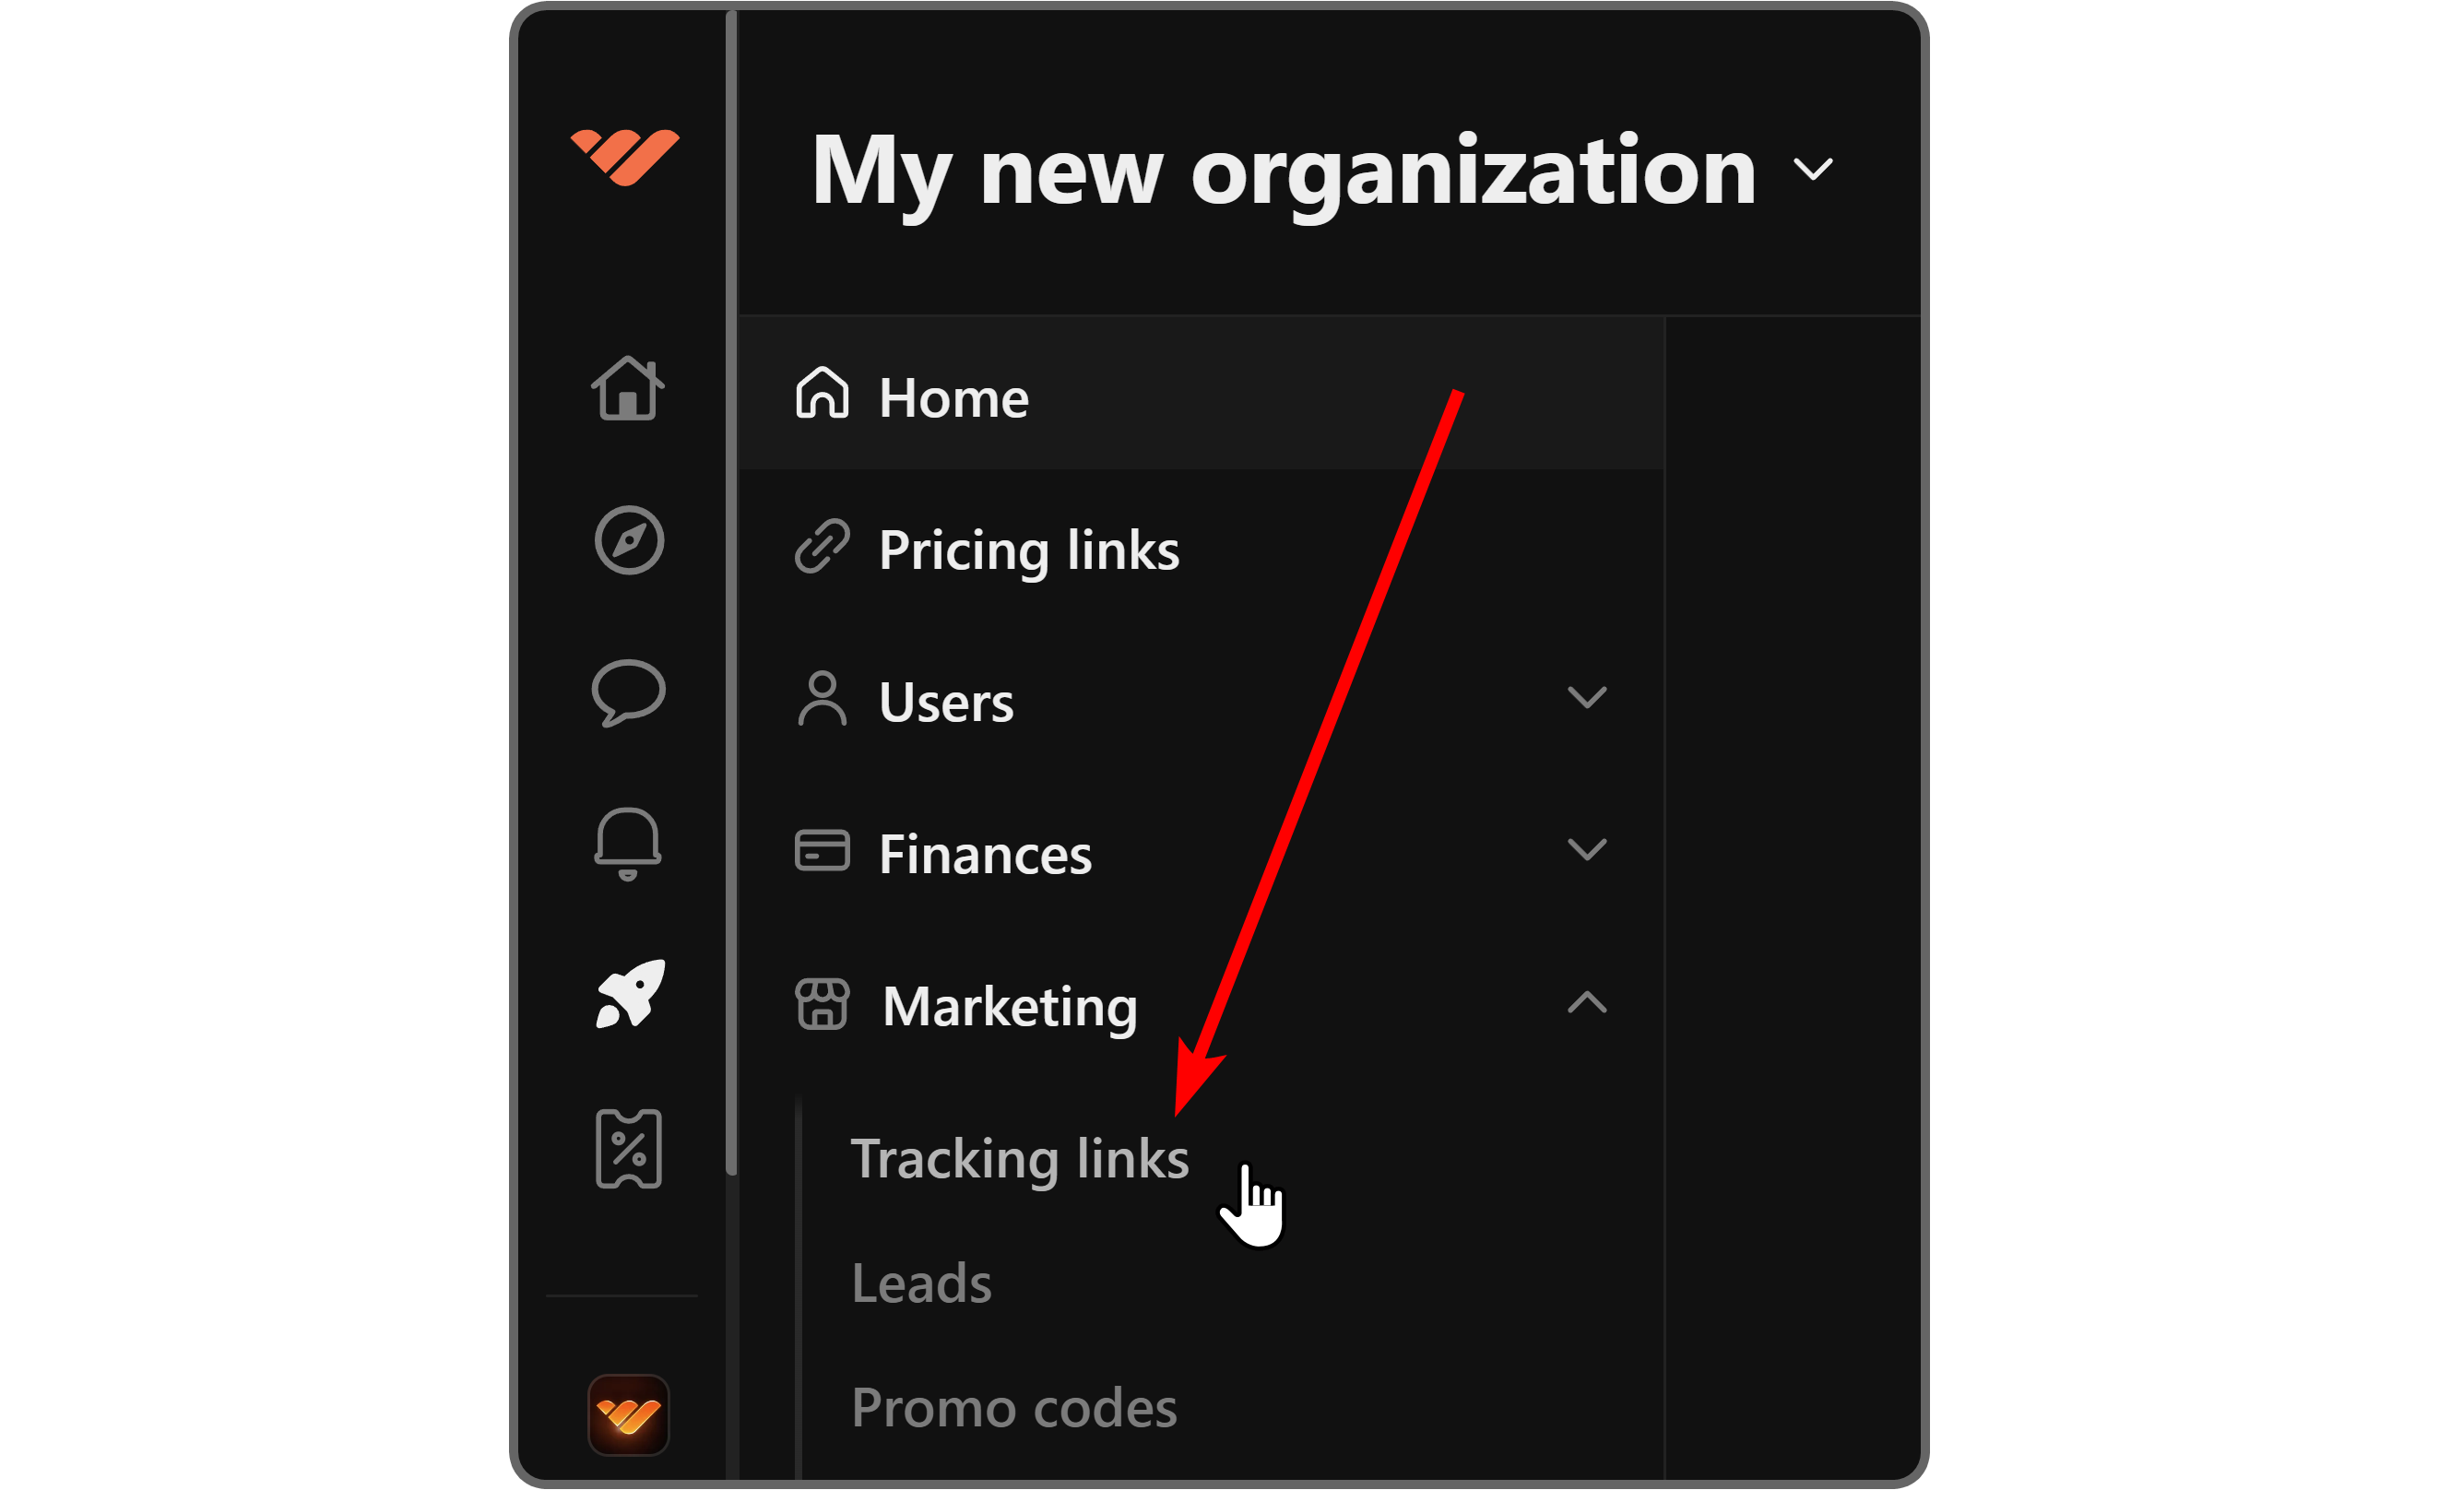Open the My new organization dropdown
Image resolution: width=2439 pixels, height=1490 pixels.
point(1815,171)
